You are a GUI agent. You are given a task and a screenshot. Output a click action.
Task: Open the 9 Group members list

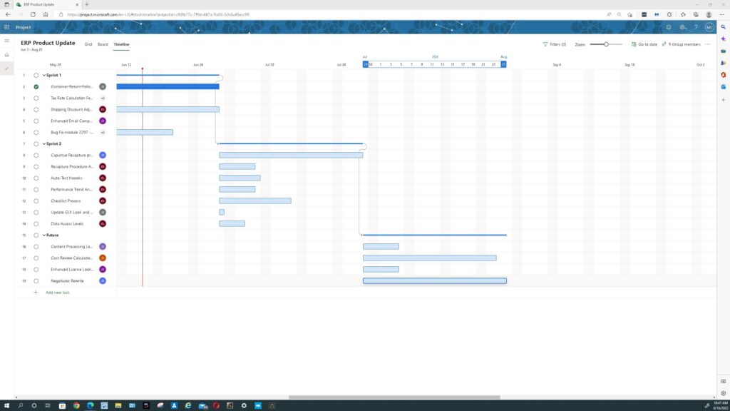coord(684,44)
